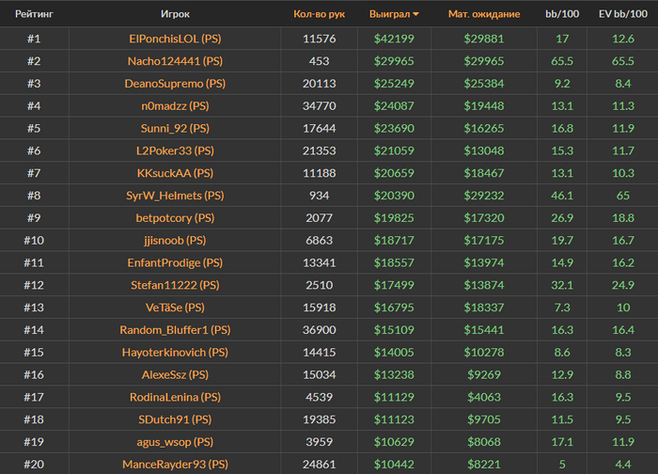
Task: Click the Кол-во рук column header
Action: coord(318,15)
